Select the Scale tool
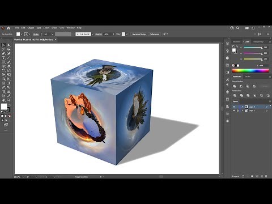 coord(8,70)
